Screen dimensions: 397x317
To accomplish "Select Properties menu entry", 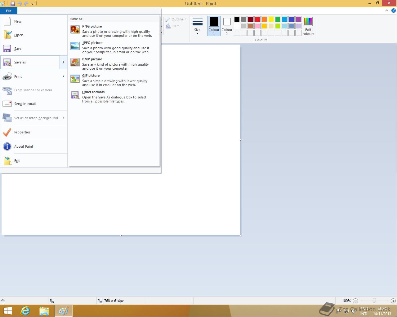I will pyautogui.click(x=34, y=132).
